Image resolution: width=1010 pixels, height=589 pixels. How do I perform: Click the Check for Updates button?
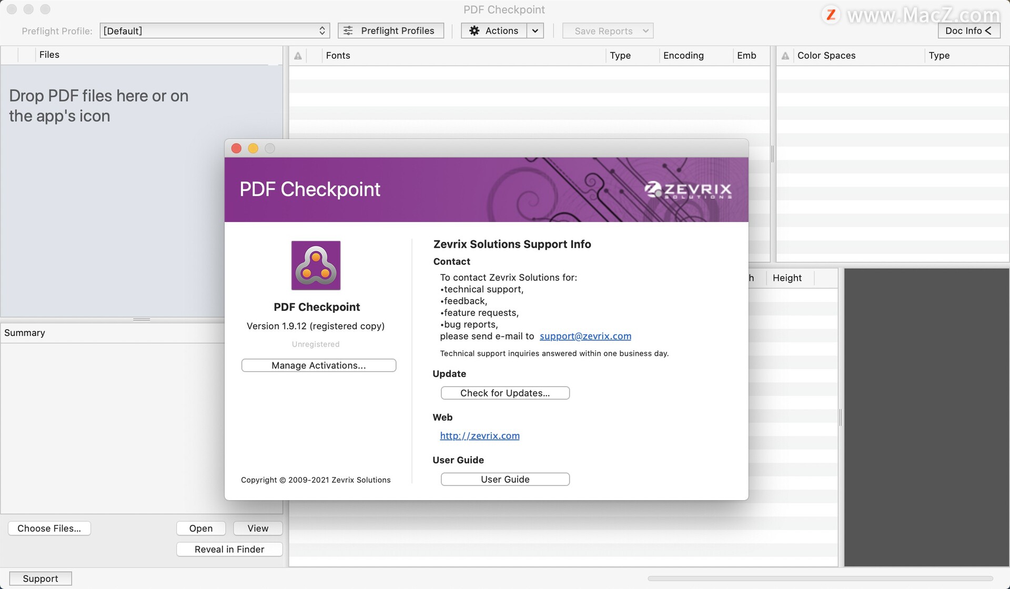click(x=505, y=393)
